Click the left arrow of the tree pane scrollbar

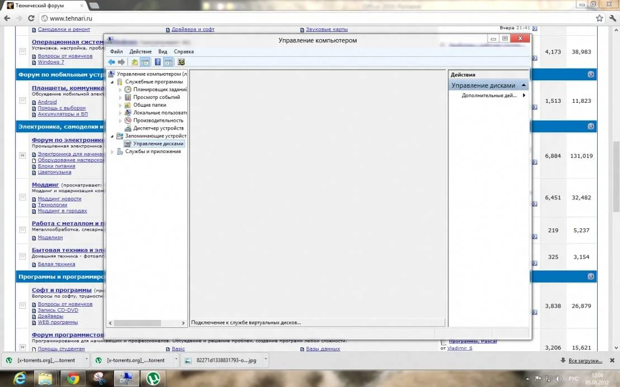(x=110, y=323)
